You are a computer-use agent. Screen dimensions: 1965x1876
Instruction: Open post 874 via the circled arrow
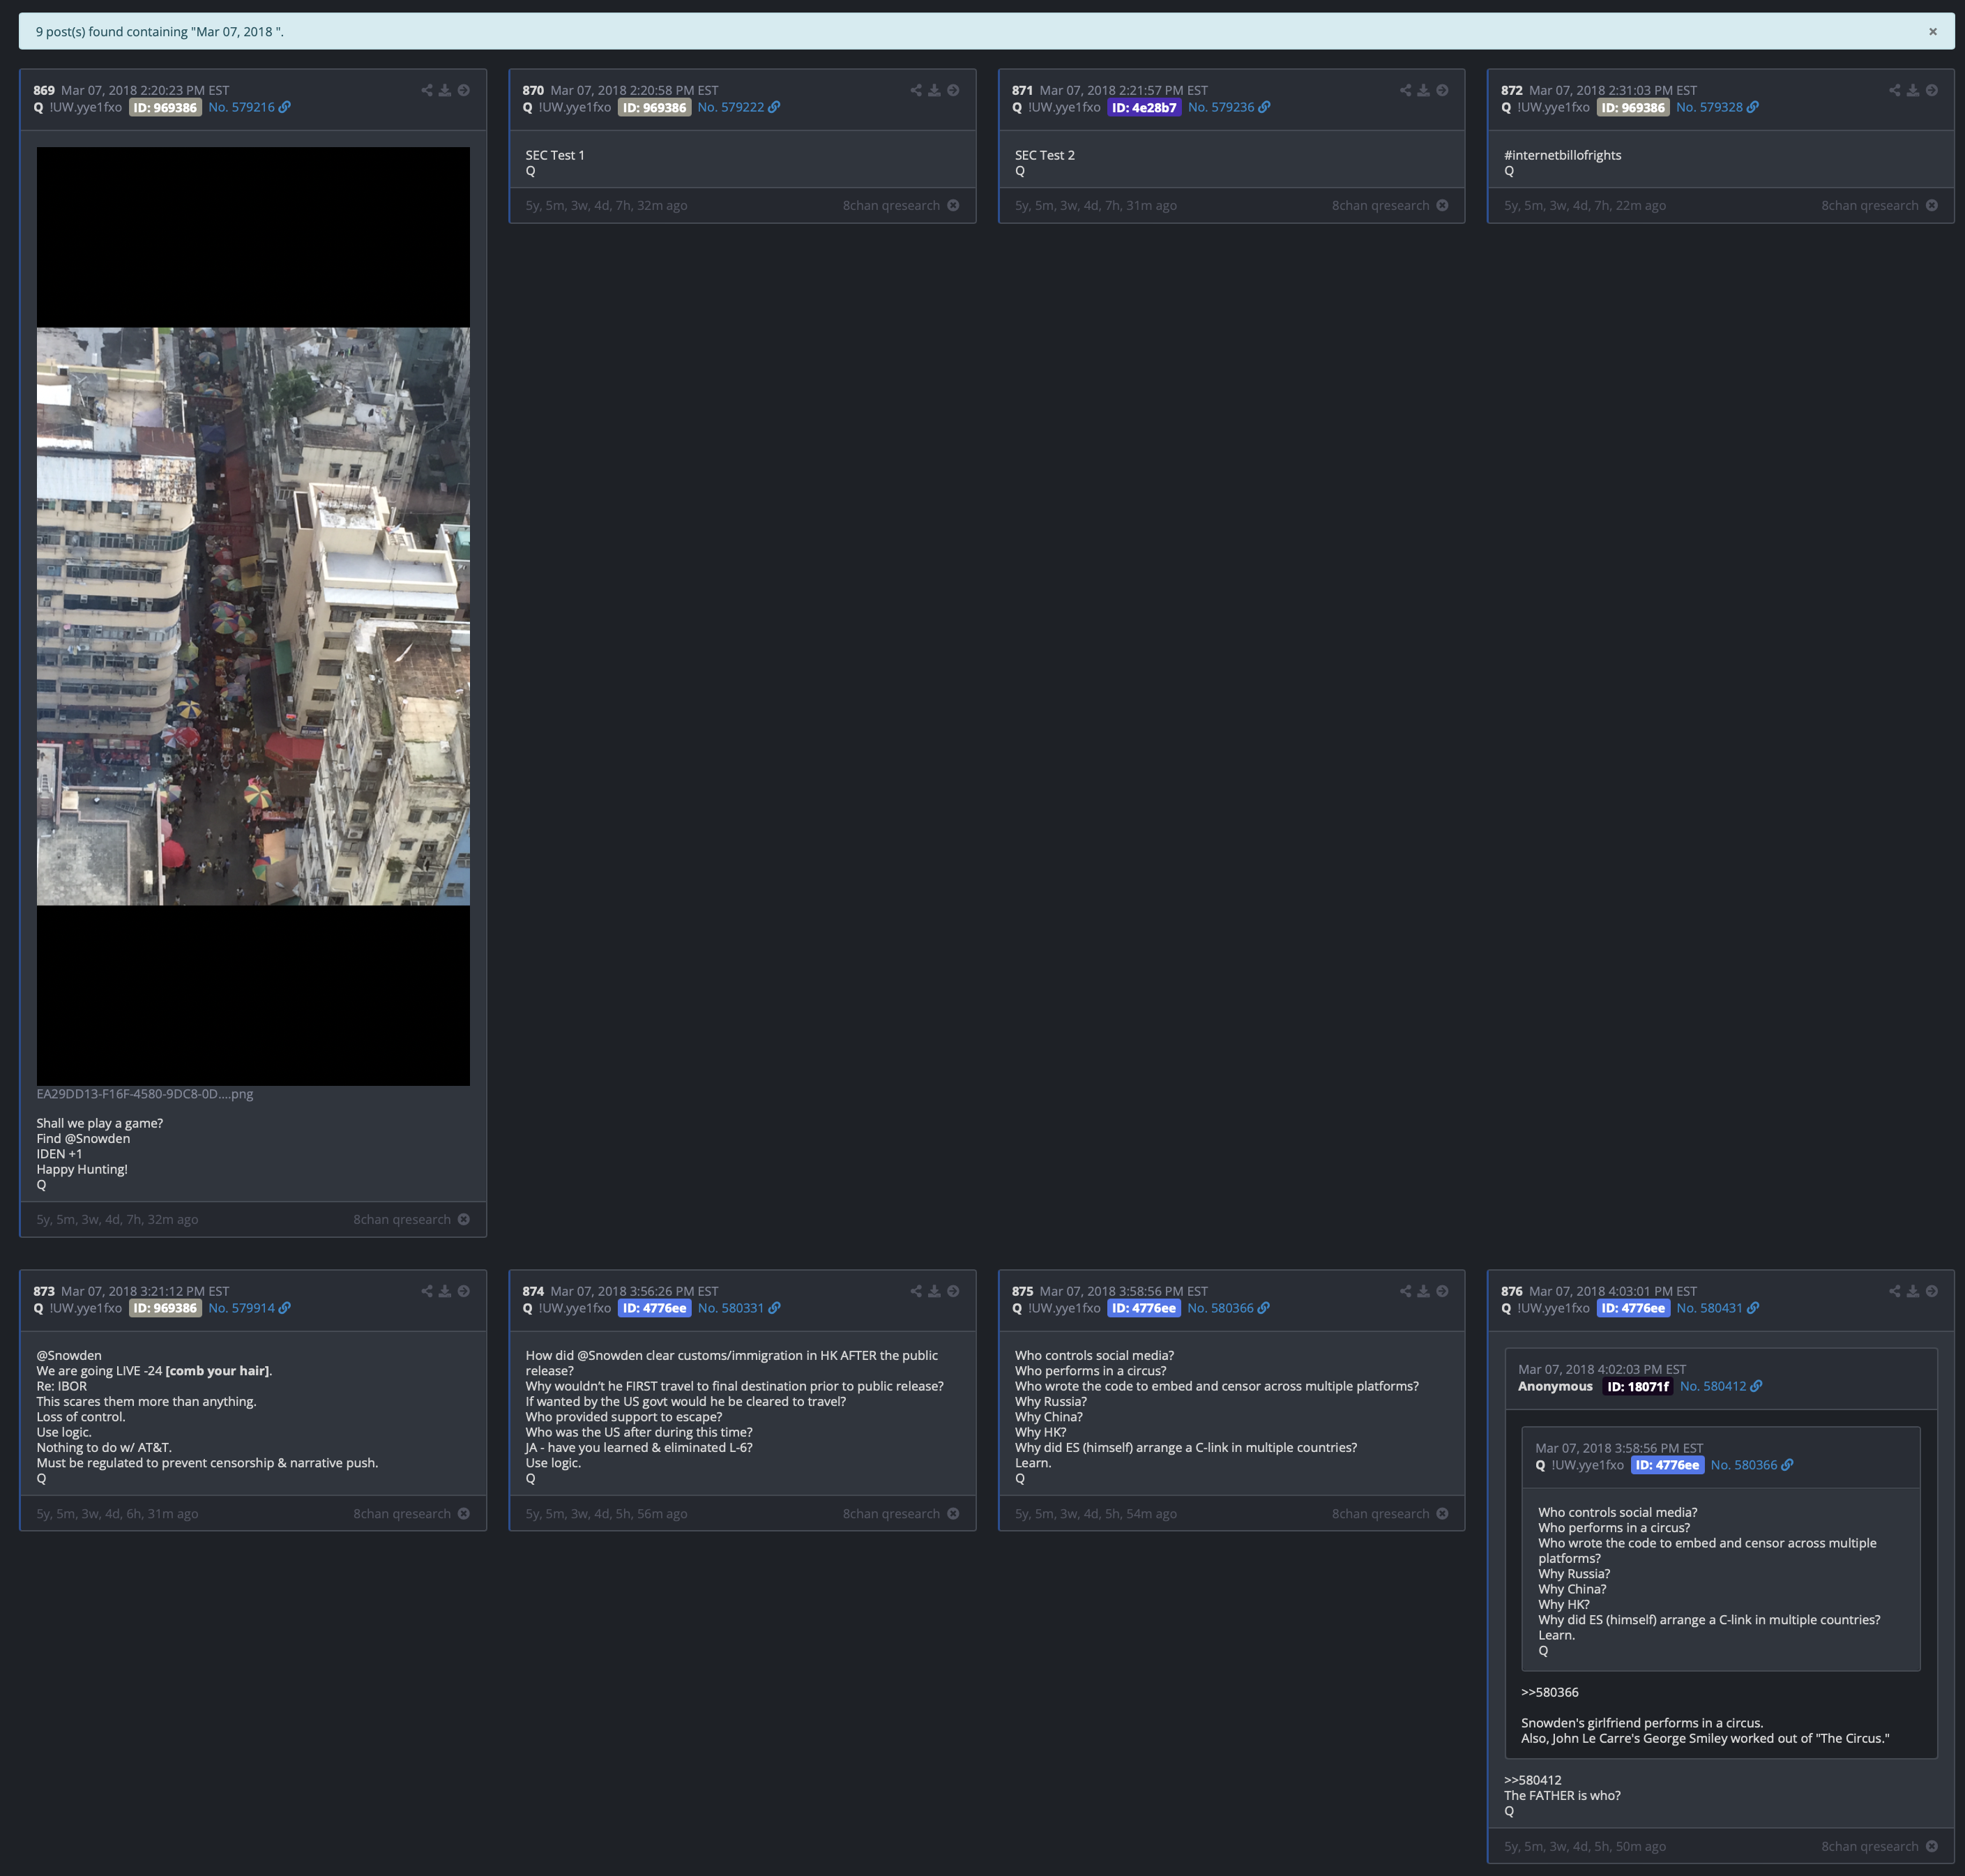tap(953, 1291)
